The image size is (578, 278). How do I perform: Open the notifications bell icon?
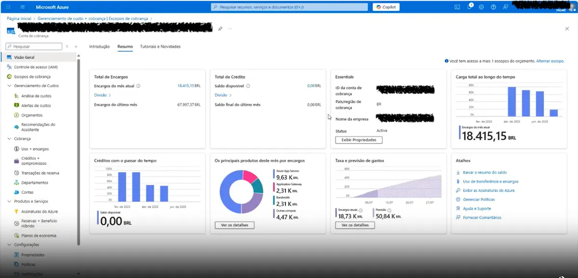(470, 7)
